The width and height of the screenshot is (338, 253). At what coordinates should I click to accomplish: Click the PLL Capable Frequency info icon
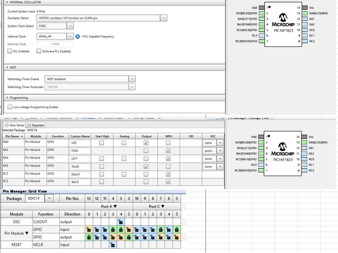(78, 36)
